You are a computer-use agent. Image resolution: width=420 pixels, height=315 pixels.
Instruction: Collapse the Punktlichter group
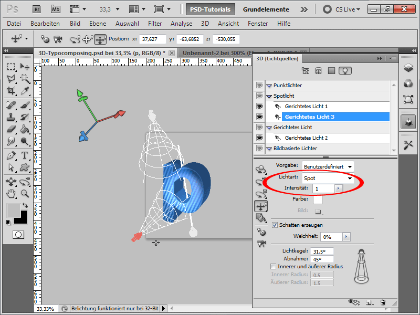tap(269, 86)
